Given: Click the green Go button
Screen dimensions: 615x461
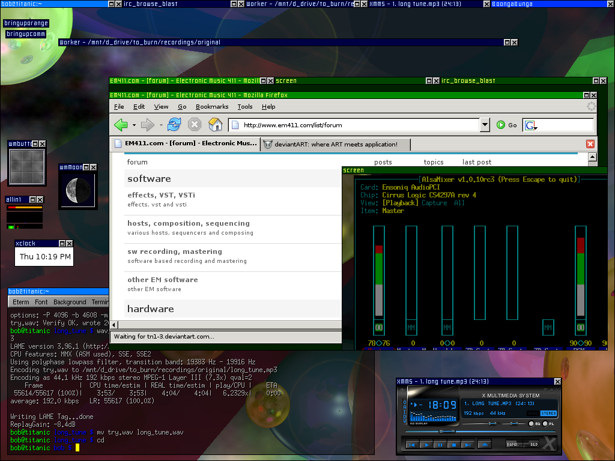Looking at the screenshot, I should point(506,125).
